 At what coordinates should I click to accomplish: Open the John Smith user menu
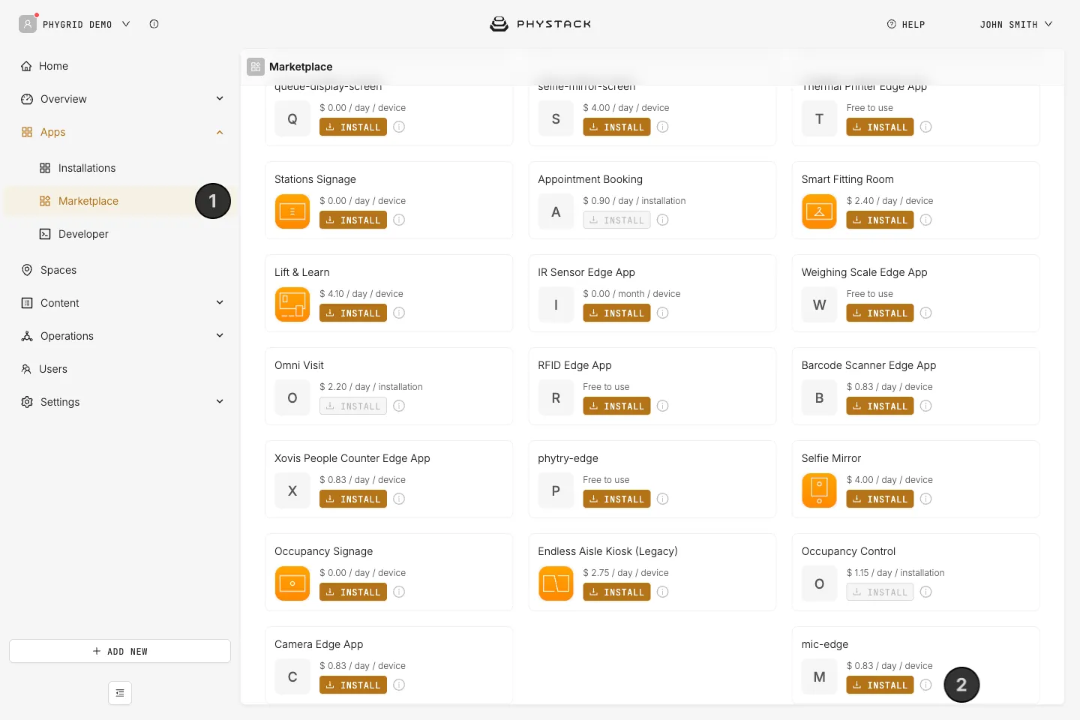(1016, 25)
